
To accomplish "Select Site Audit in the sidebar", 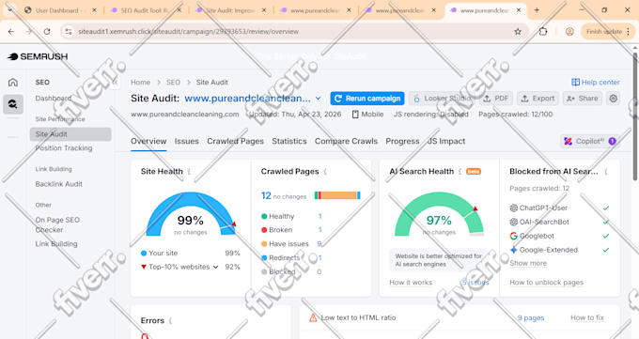I will (70, 134).
